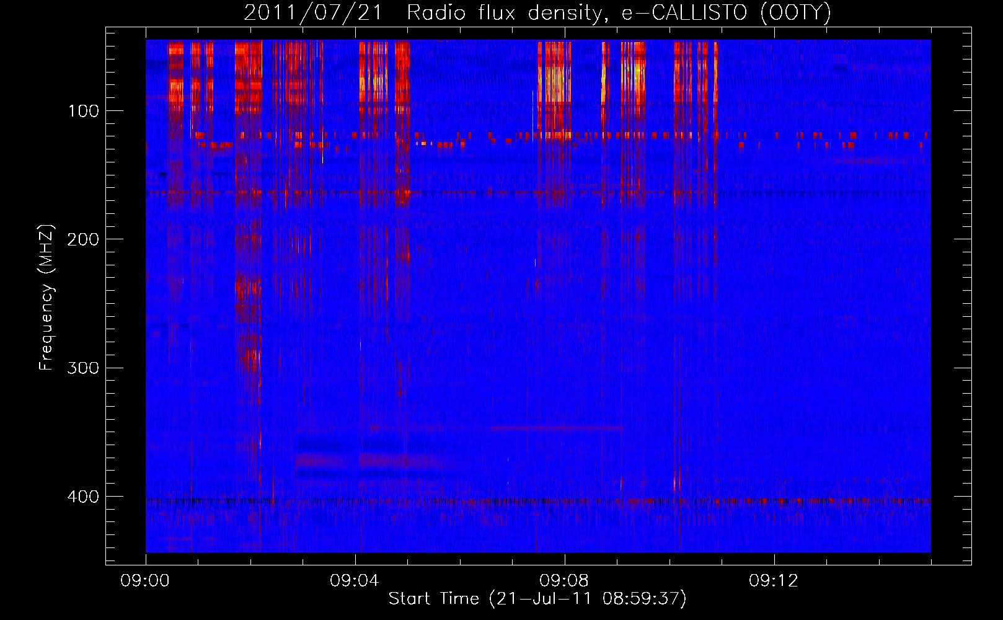Screen dimensions: 1003x620
Task: Click the 200 frequency tick label
Action: 84,239
